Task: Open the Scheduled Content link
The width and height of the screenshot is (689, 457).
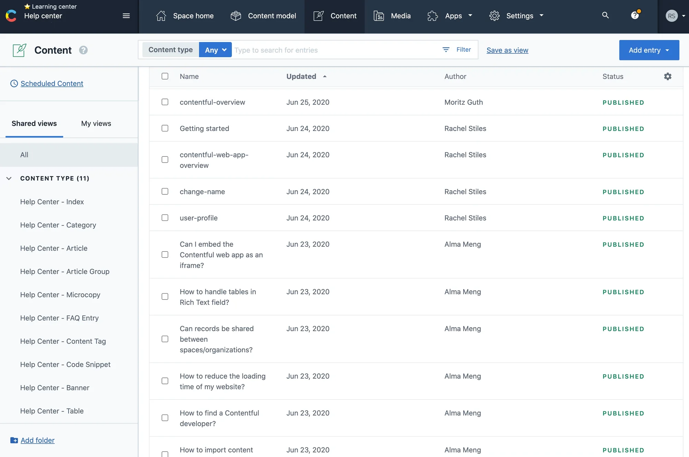Action: click(x=52, y=83)
